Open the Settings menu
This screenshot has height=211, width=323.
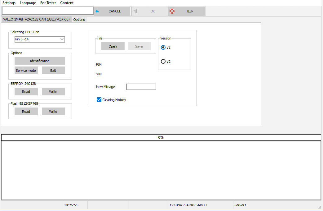point(9,3)
